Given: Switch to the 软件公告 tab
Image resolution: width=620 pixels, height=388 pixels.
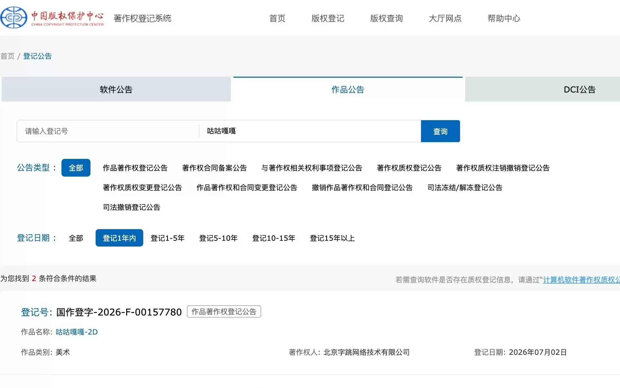Looking at the screenshot, I should tap(116, 89).
